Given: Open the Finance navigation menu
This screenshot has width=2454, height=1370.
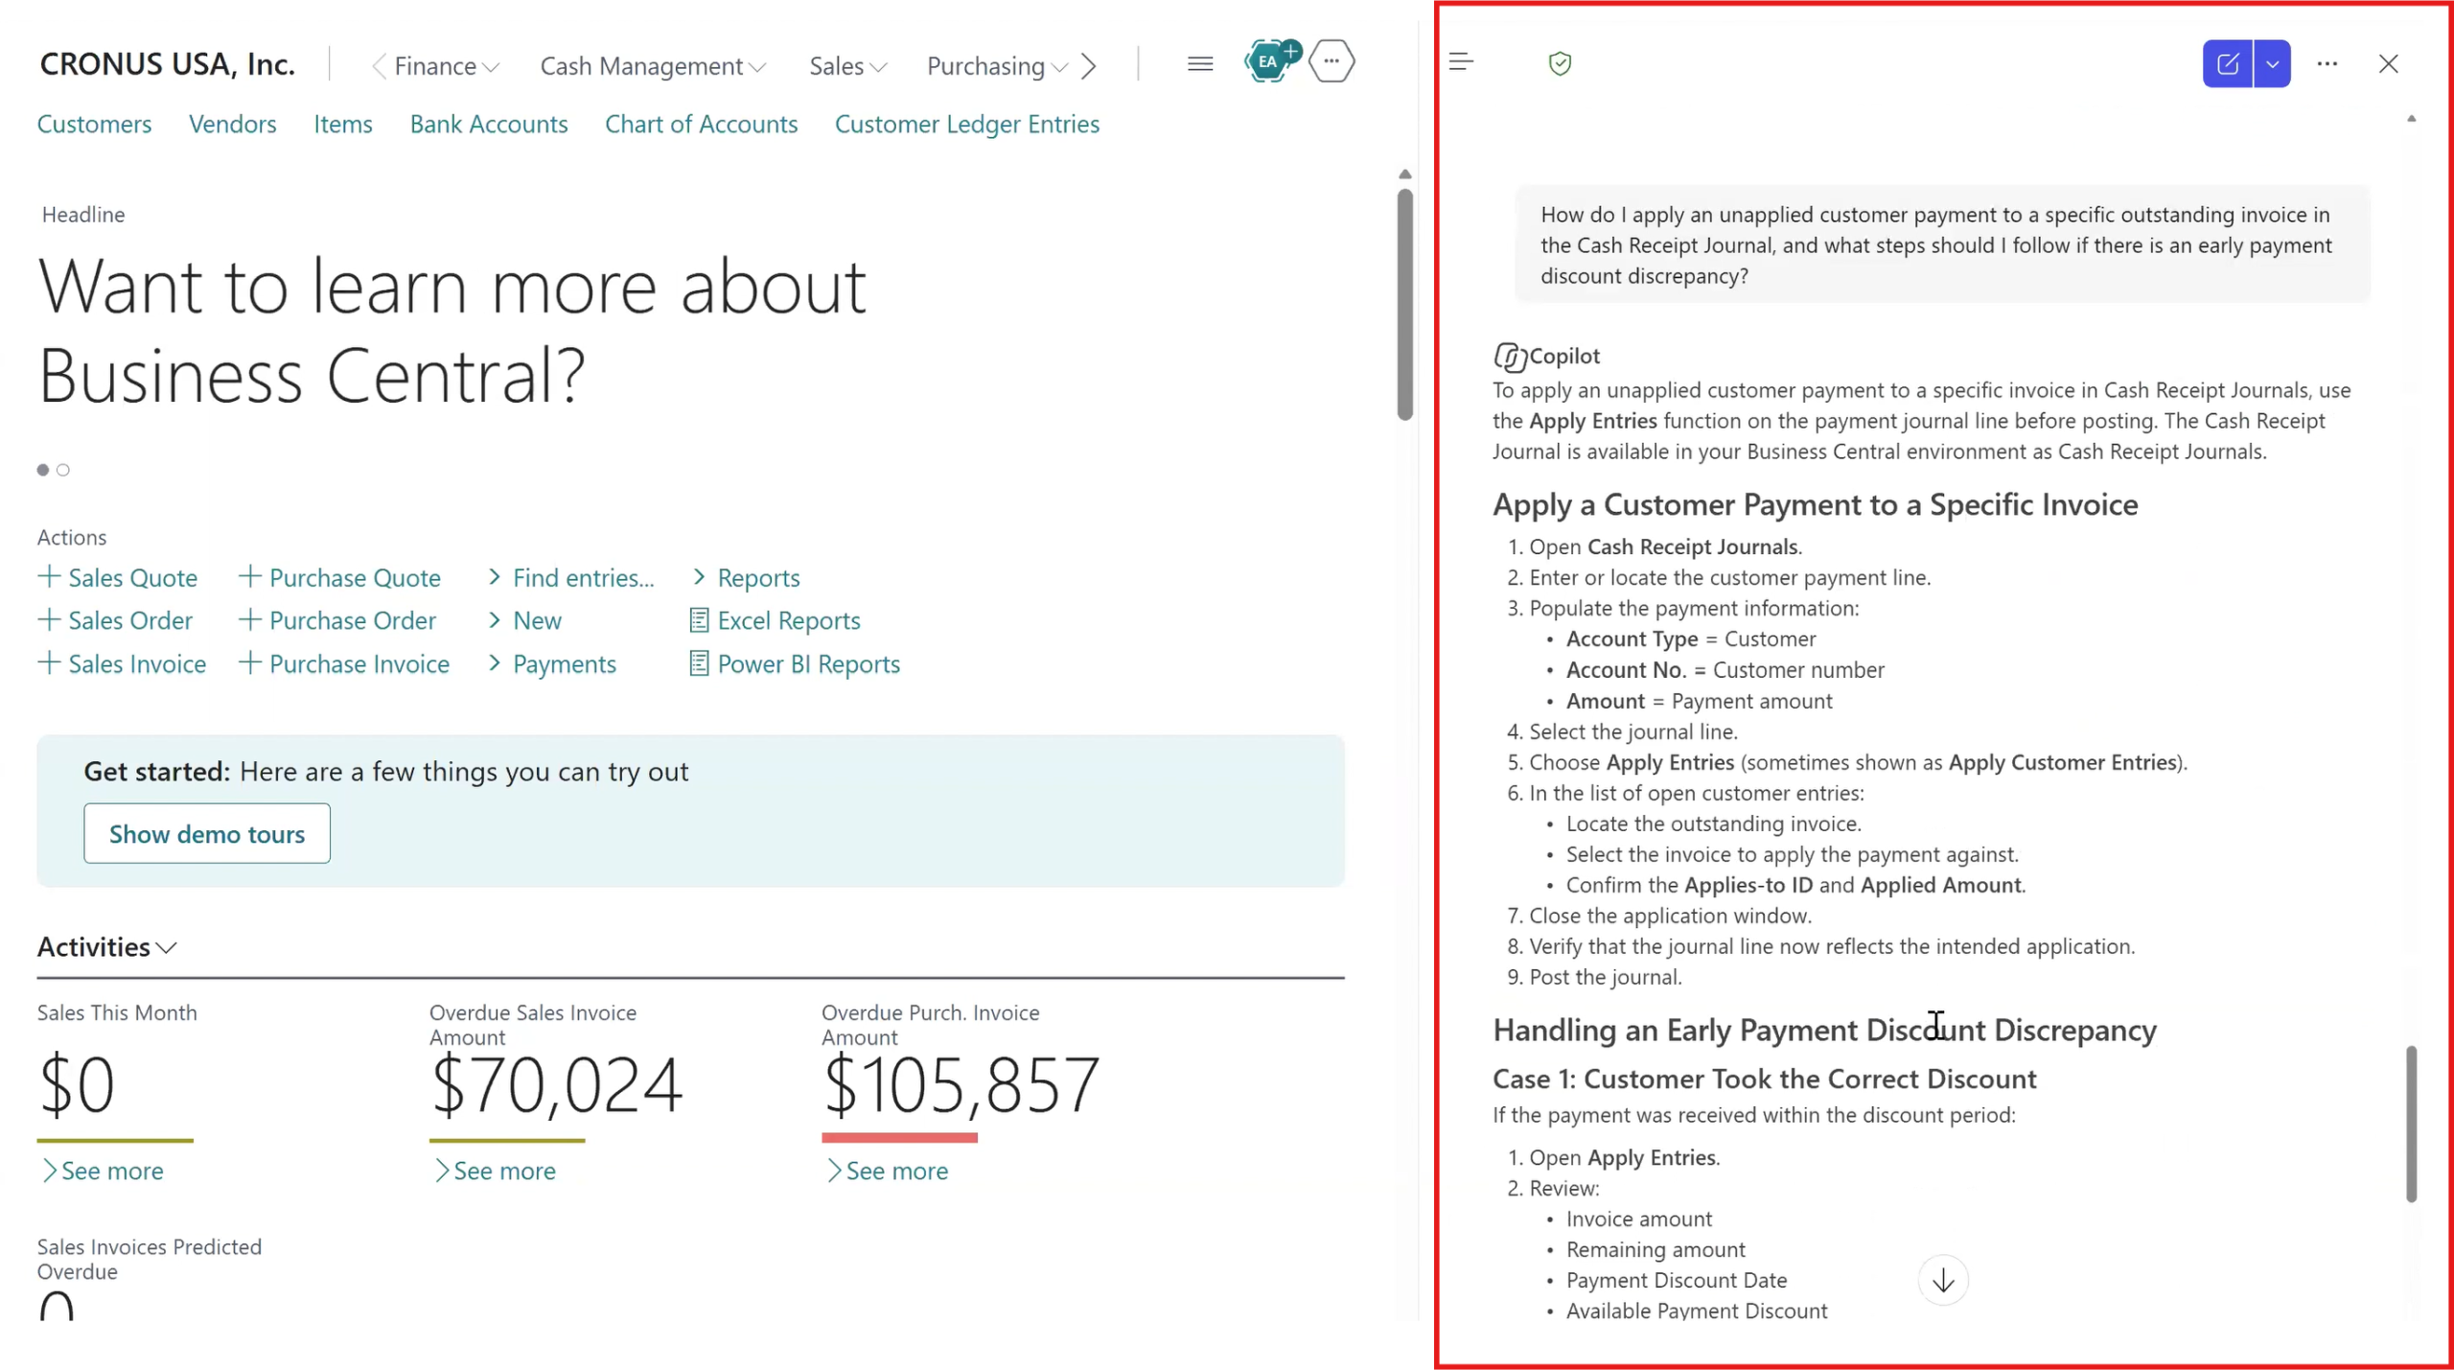Looking at the screenshot, I should coord(447,66).
